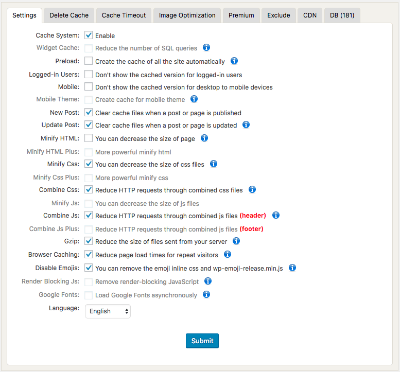Click info icon beside Preload option
This screenshot has width=400, height=372.
point(234,61)
